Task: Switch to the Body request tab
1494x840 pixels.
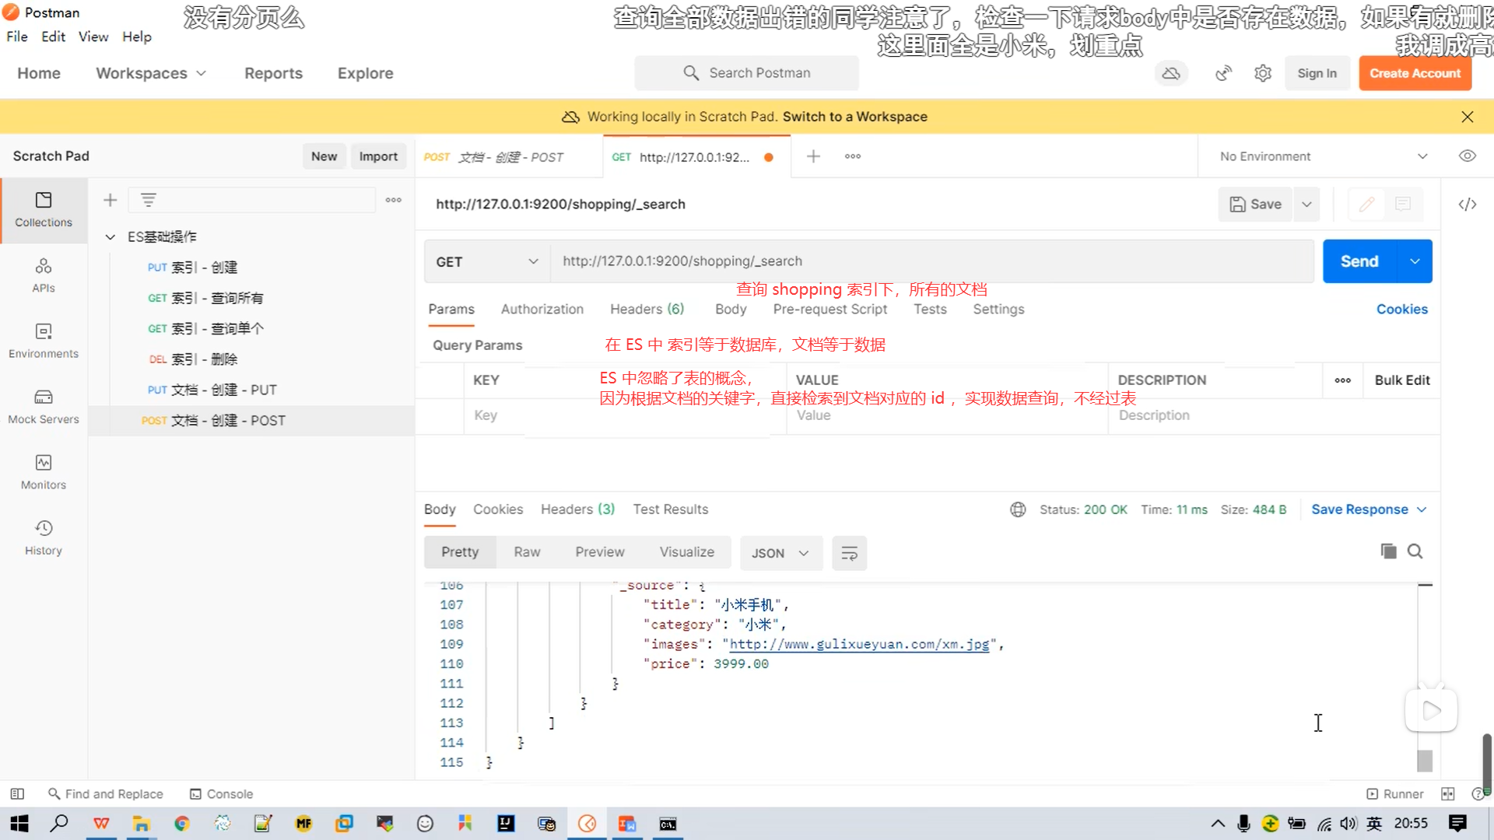Action: pyautogui.click(x=730, y=309)
